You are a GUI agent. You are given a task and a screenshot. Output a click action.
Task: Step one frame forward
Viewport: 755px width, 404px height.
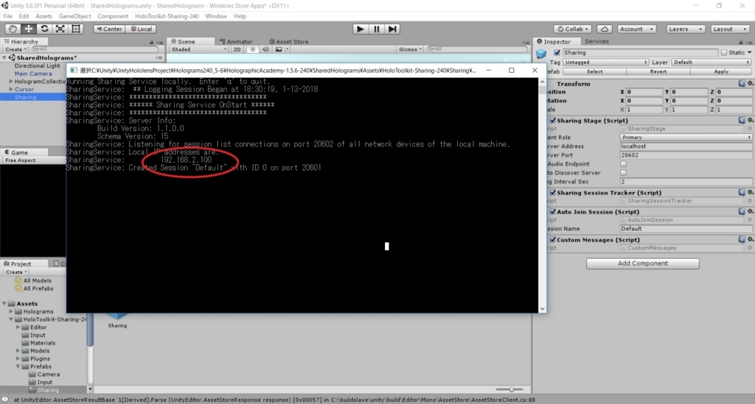click(392, 29)
